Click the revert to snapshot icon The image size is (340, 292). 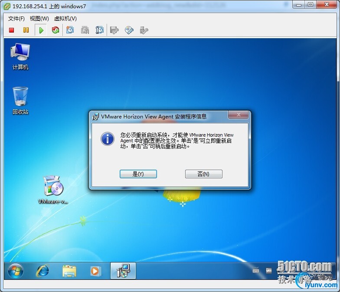click(x=85, y=30)
